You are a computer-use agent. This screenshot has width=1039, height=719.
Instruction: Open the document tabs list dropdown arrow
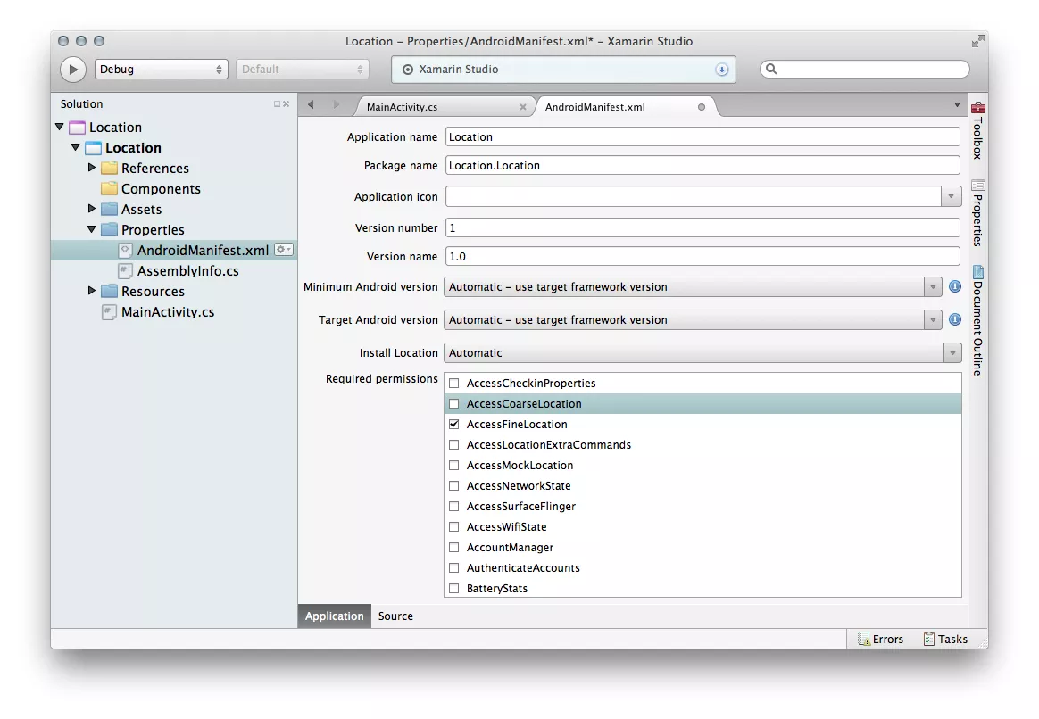click(957, 104)
